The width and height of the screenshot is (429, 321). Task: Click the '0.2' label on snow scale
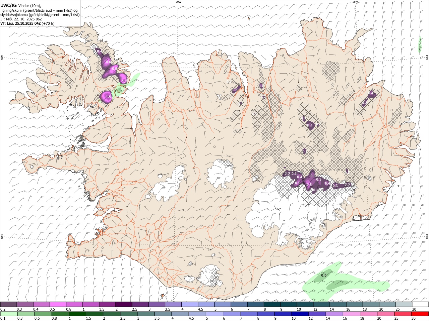point(3,309)
